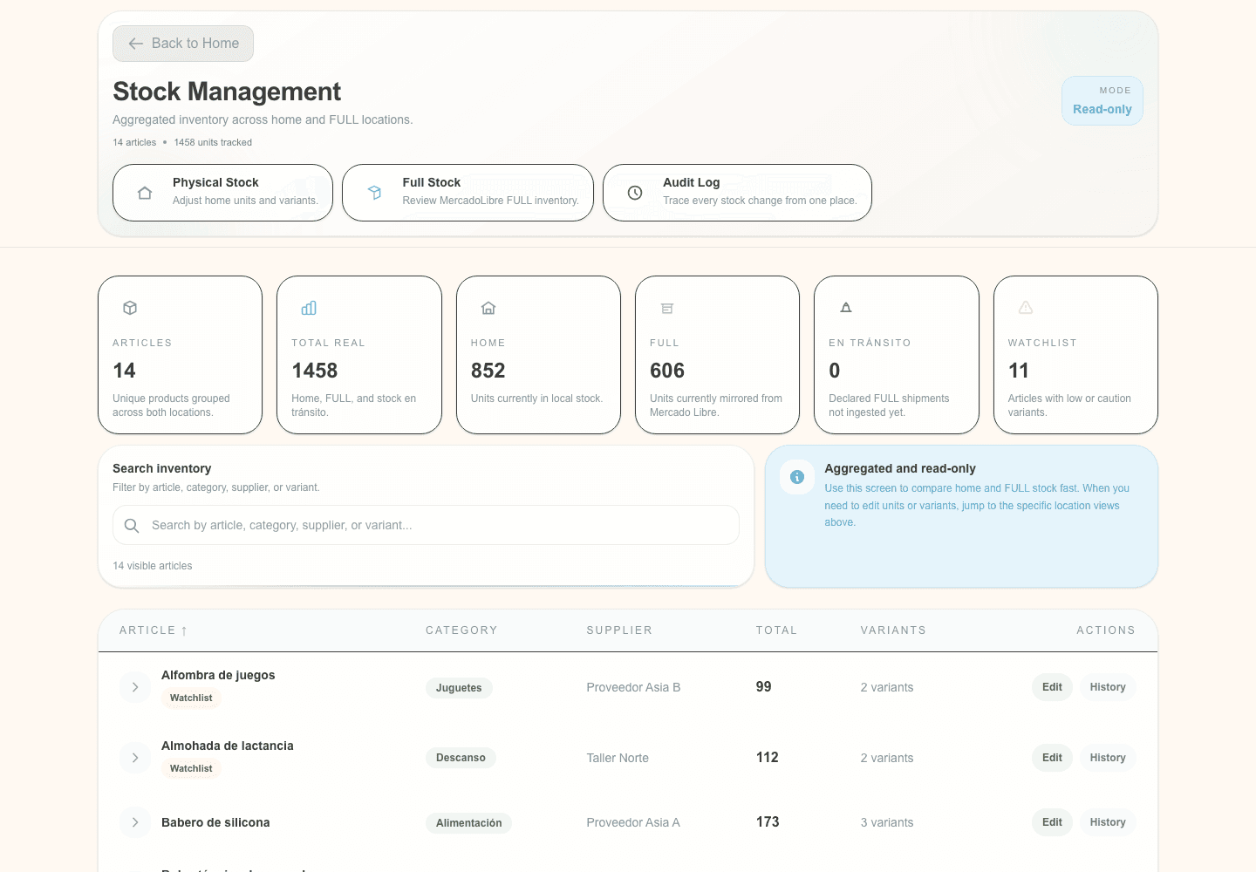Viewport: 1256px width, 872px height.
Task: Click the house icon in Physical Stock card
Action: 145,193
